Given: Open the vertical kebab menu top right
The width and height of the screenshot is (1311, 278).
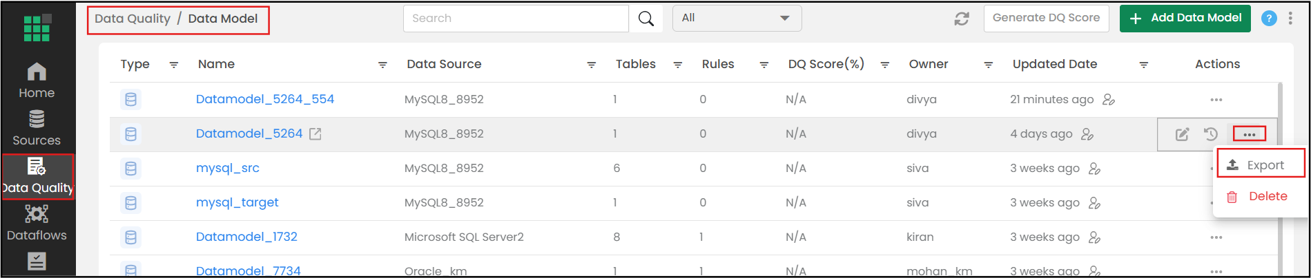Looking at the screenshot, I should [1290, 19].
